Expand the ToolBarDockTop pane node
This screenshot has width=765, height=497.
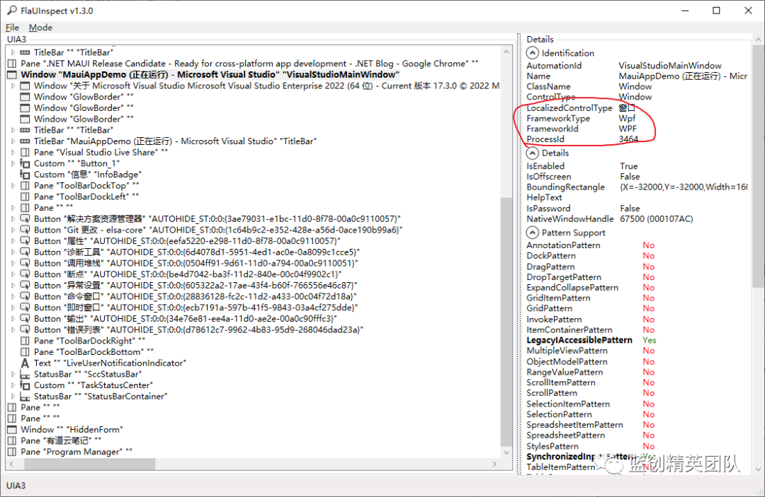13,185
